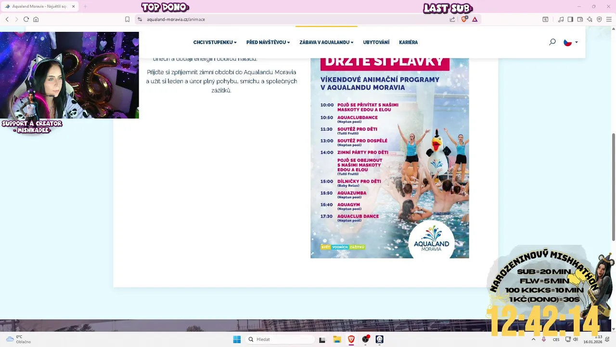Reload the Aqualand page

(x=26, y=19)
